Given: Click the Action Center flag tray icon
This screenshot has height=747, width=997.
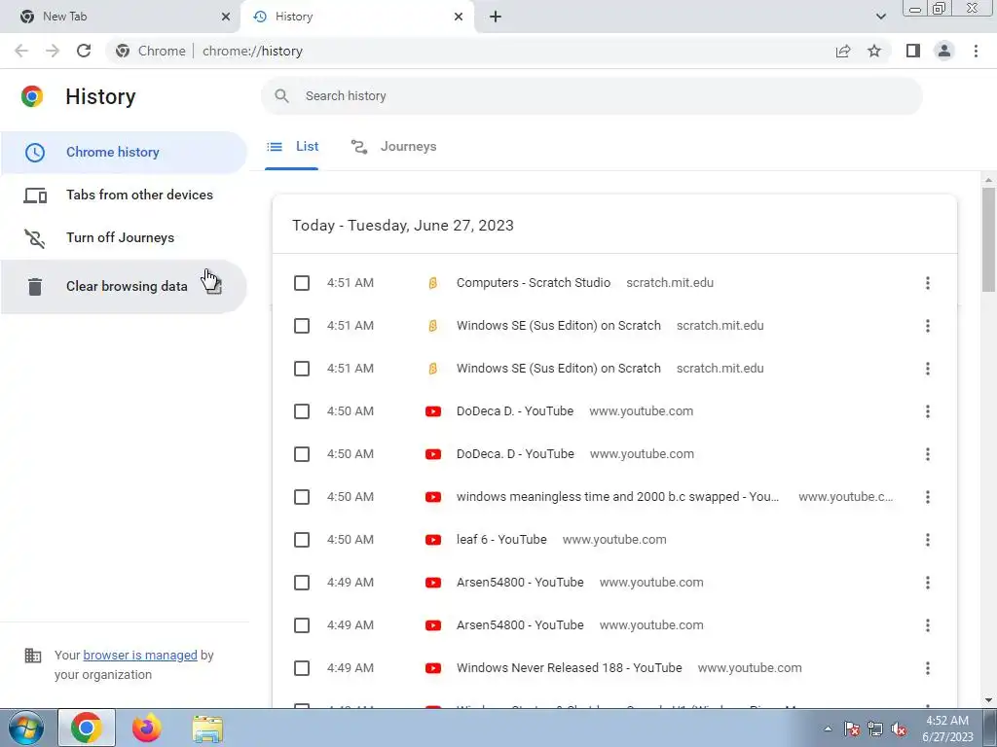Looking at the screenshot, I should tap(852, 729).
